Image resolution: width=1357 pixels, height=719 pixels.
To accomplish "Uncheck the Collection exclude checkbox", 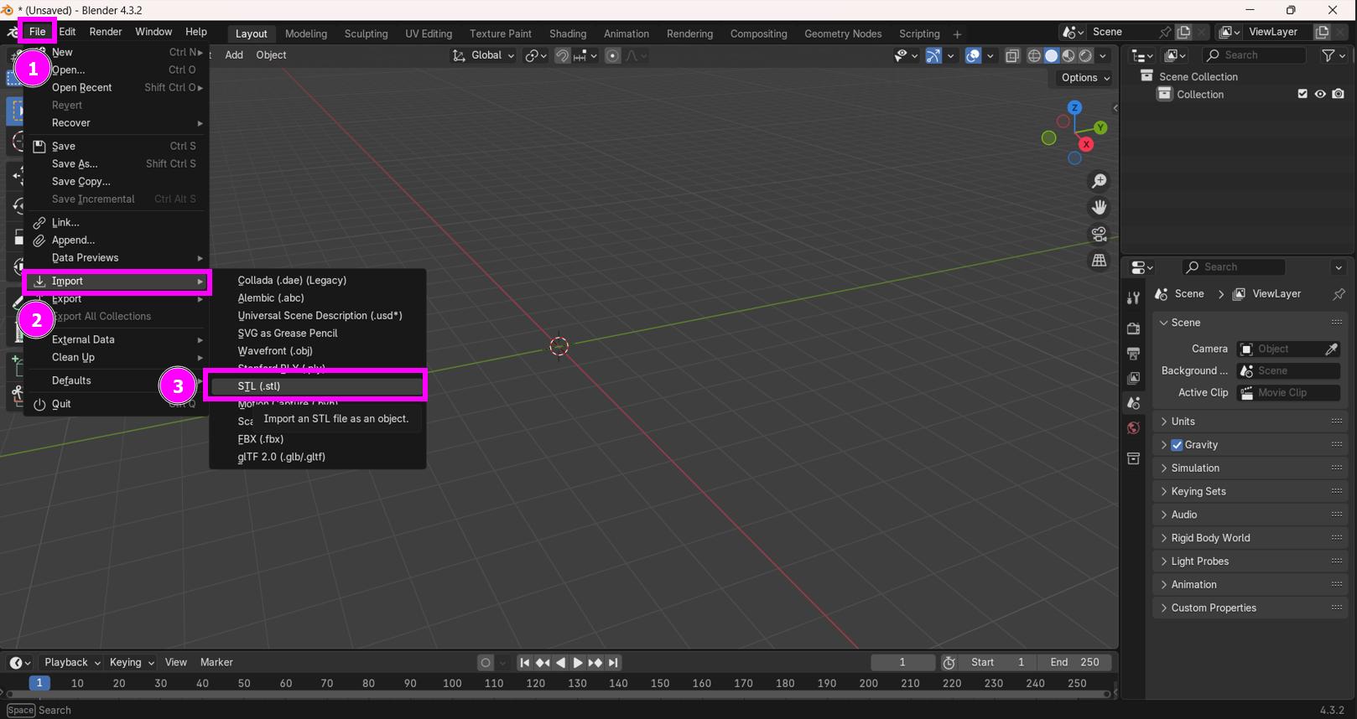I will (x=1302, y=94).
